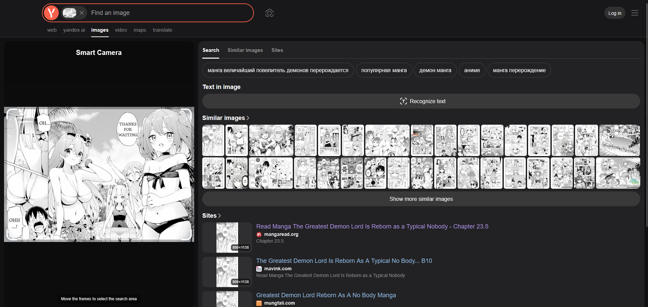Open the last similar image in bottom row
The image size is (648, 307).
[x=618, y=173]
